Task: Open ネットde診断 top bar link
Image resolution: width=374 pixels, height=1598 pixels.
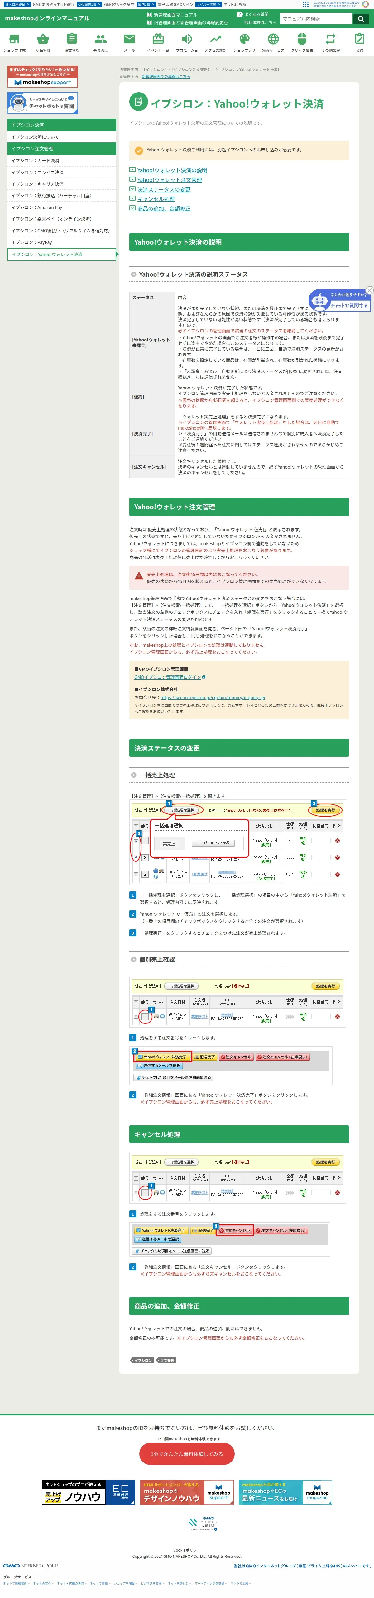Action: coord(235,4)
